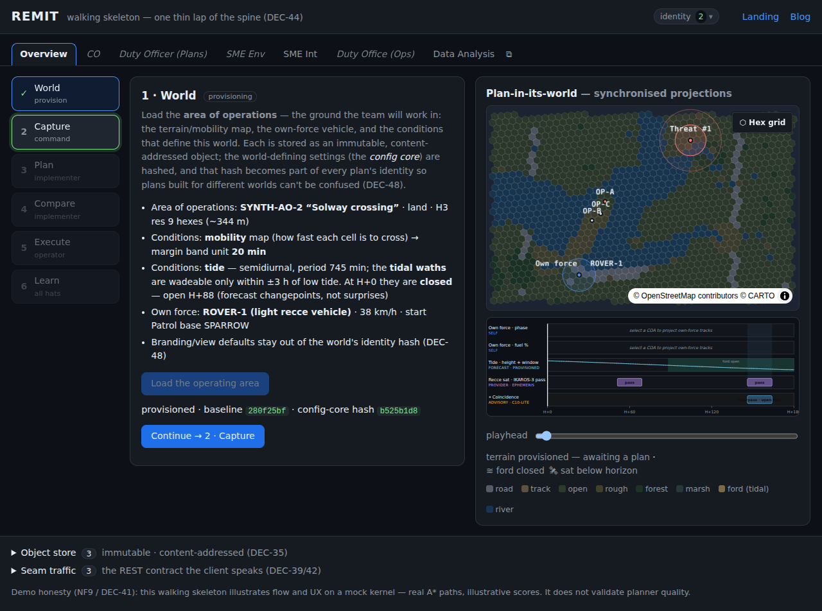Switch to the SME Int tab

[x=301, y=54]
